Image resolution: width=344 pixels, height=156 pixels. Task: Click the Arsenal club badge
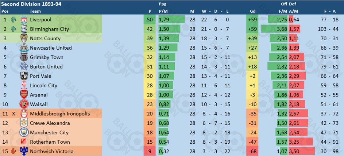24,95
